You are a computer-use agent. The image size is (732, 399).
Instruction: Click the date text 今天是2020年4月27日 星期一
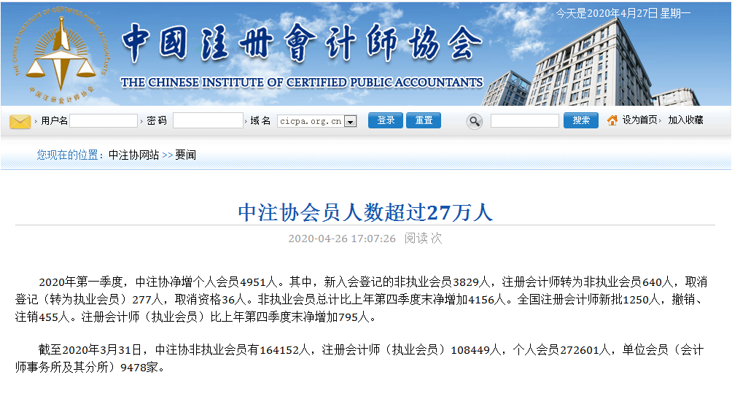click(x=623, y=14)
